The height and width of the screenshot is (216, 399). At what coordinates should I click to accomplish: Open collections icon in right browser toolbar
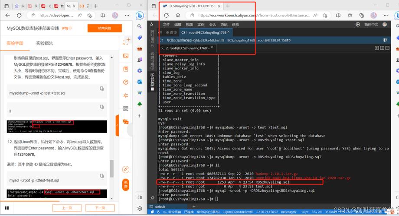click(x=362, y=16)
